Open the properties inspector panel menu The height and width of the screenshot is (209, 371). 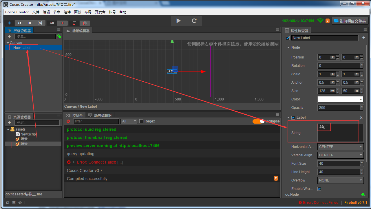pyautogui.click(x=365, y=30)
